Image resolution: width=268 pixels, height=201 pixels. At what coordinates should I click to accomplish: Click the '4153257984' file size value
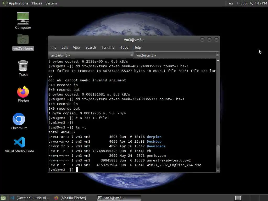[x=107, y=165]
